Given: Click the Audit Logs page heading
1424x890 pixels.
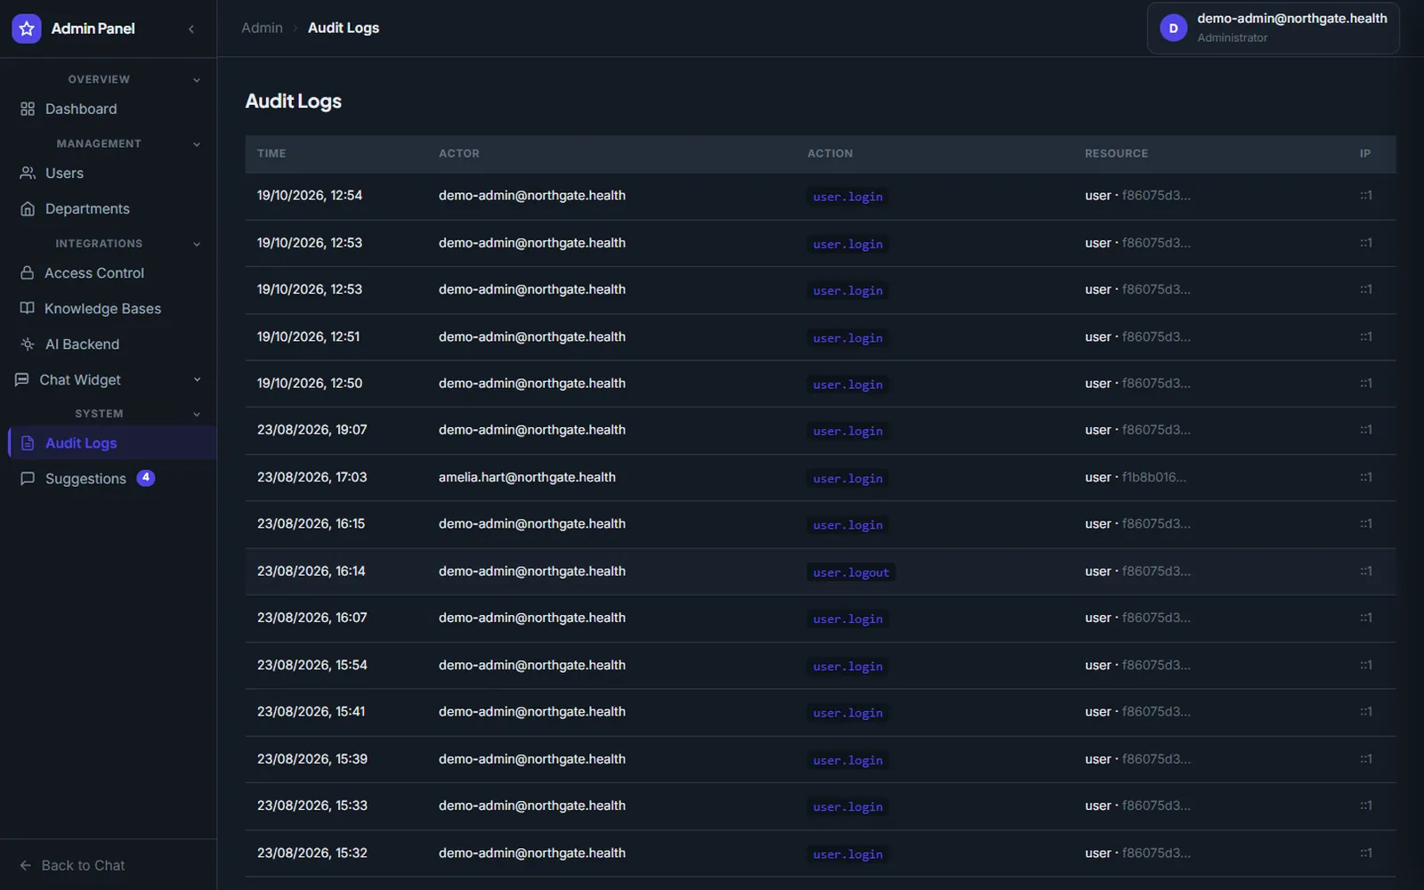Looking at the screenshot, I should (293, 101).
